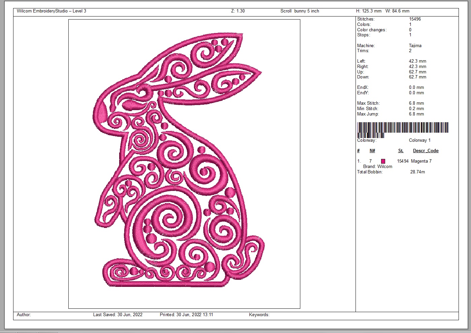471x333 pixels.
Task: Click the design height 'H: 125.3 mm'
Action: pos(369,11)
